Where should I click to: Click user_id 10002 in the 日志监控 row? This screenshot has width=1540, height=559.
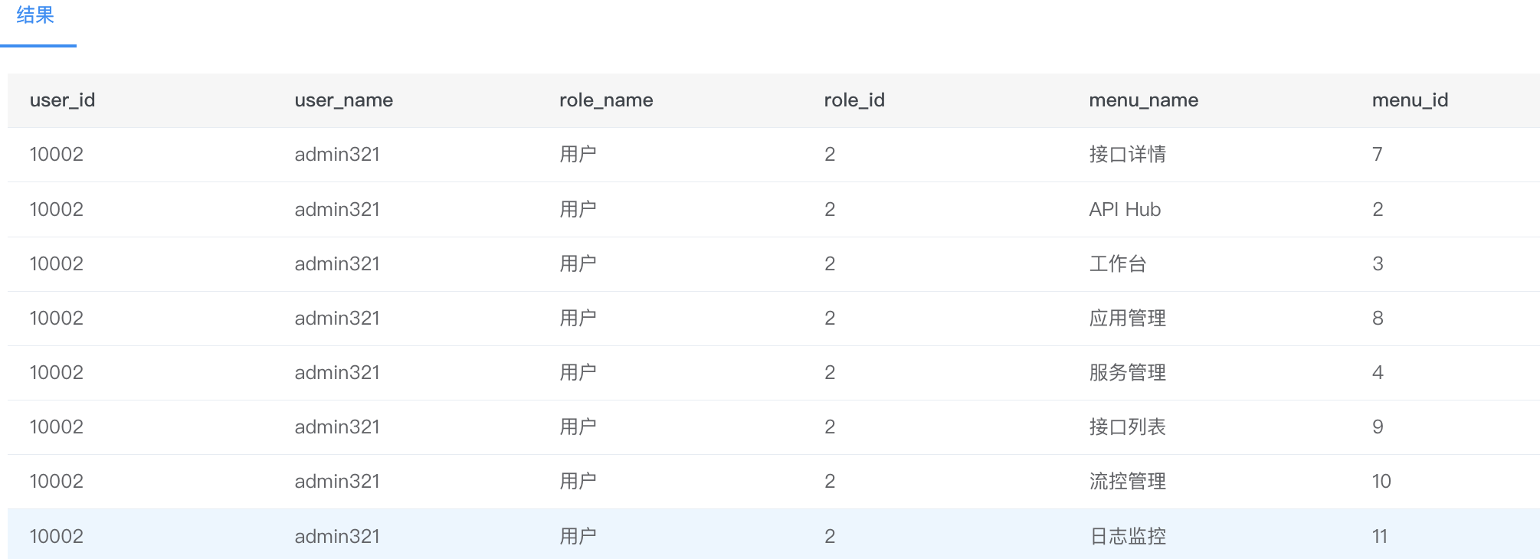[56, 536]
